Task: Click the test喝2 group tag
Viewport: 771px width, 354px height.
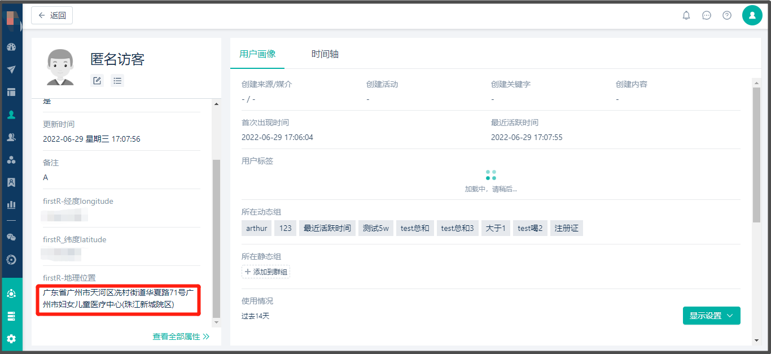Action: click(x=530, y=228)
